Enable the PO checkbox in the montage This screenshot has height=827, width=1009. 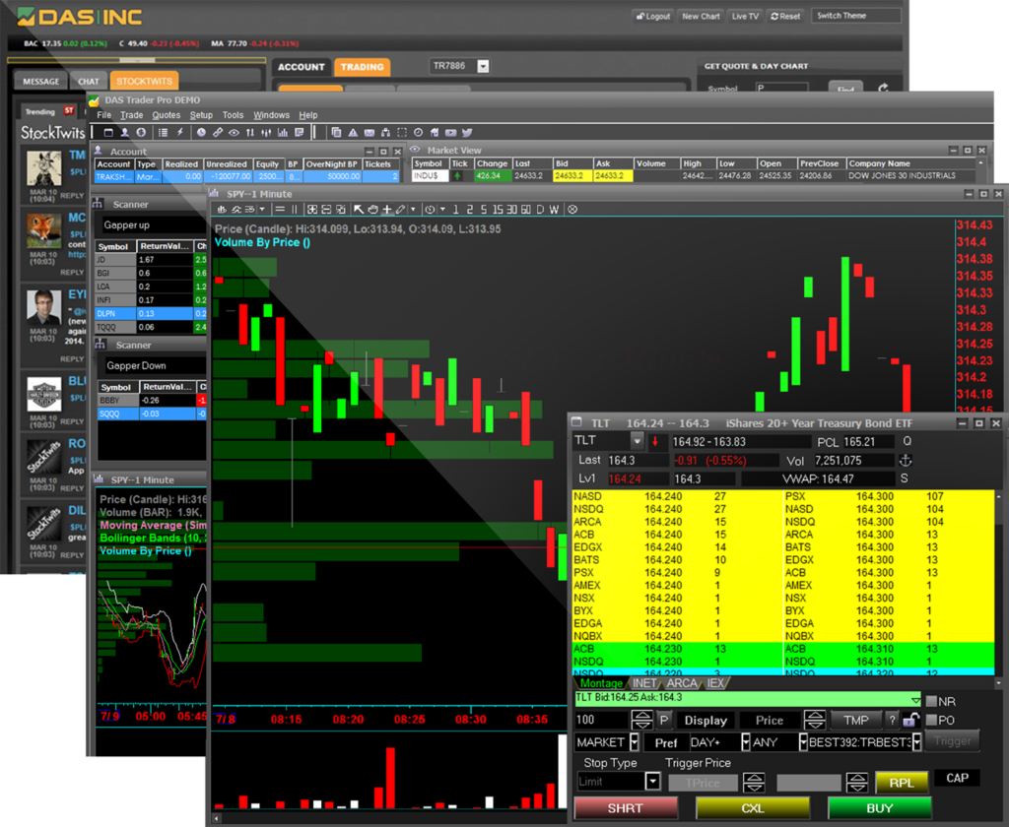point(932,719)
